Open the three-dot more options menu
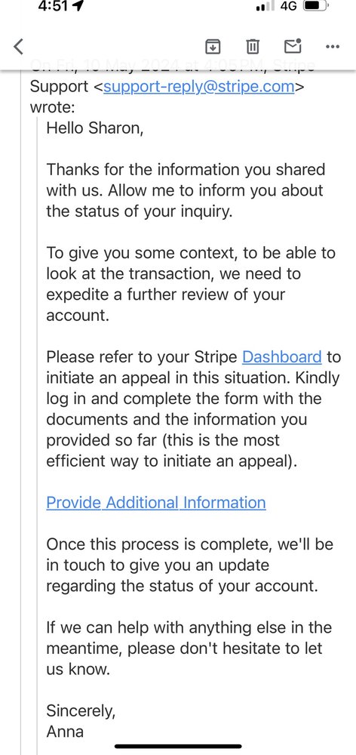The height and width of the screenshot is (755, 356). tap(333, 47)
